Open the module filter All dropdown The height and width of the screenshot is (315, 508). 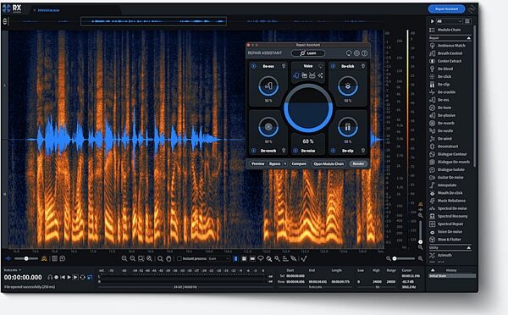[449, 21]
